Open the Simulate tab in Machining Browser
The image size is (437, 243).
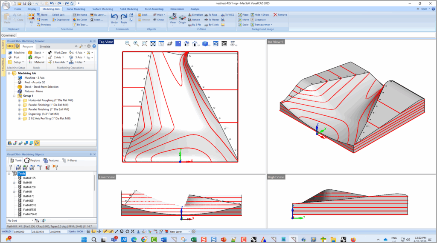click(x=45, y=46)
